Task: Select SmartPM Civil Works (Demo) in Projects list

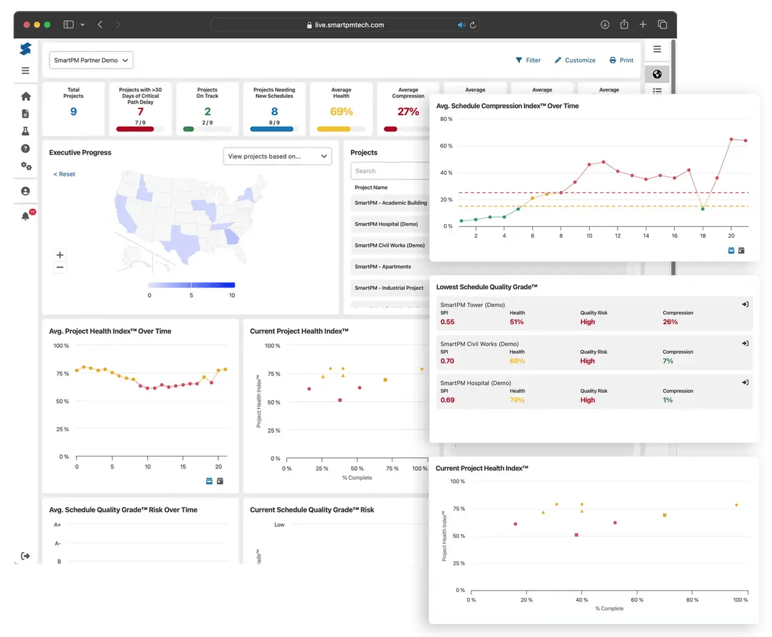Action: click(390, 245)
